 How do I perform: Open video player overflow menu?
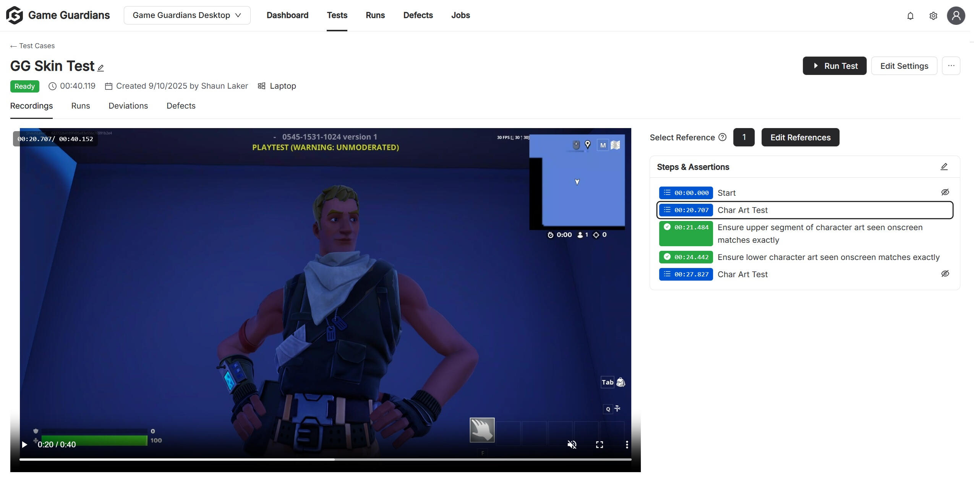coord(627,445)
